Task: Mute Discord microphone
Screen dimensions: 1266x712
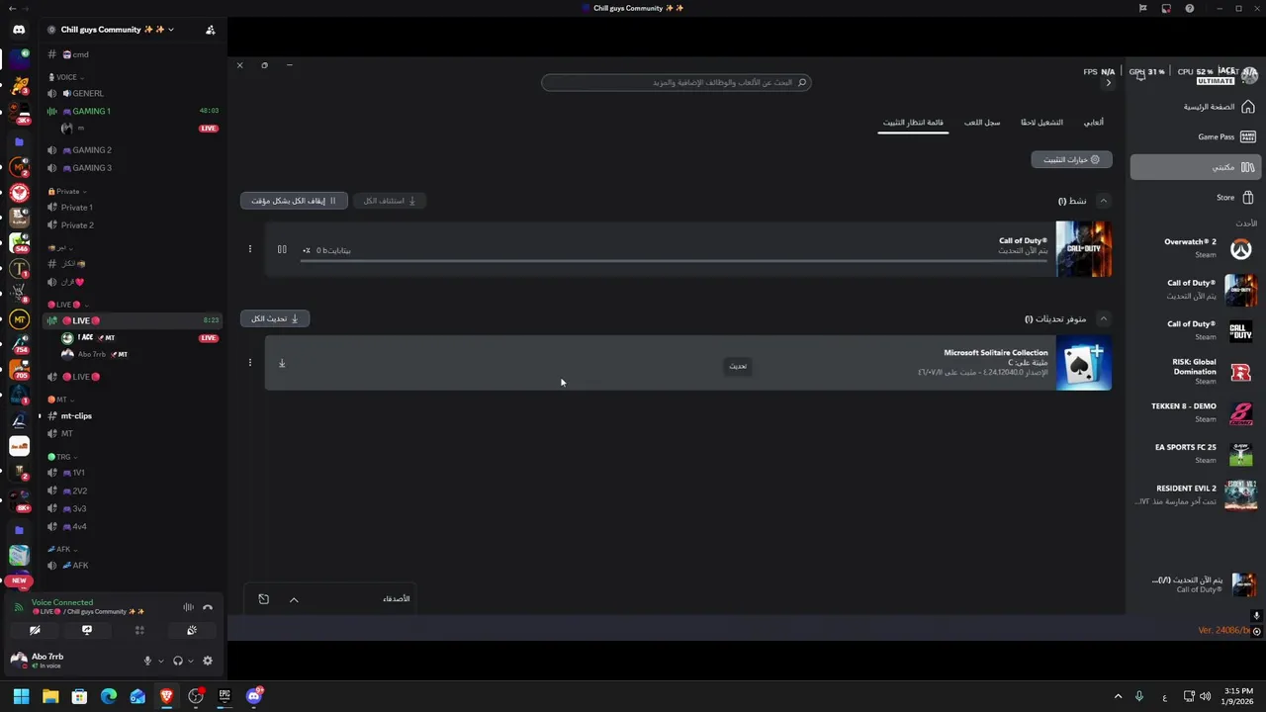Action: point(147,661)
